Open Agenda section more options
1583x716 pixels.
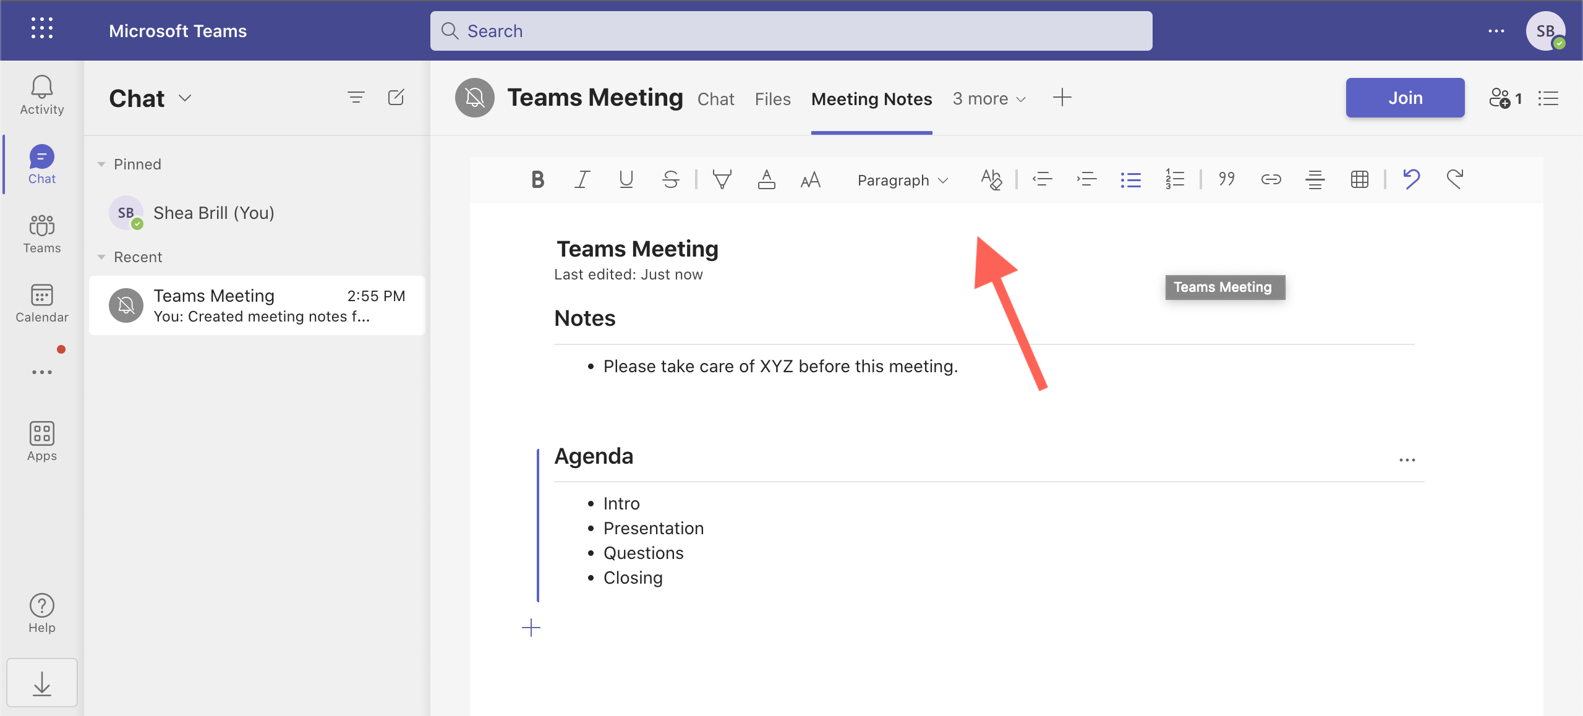tap(1407, 460)
